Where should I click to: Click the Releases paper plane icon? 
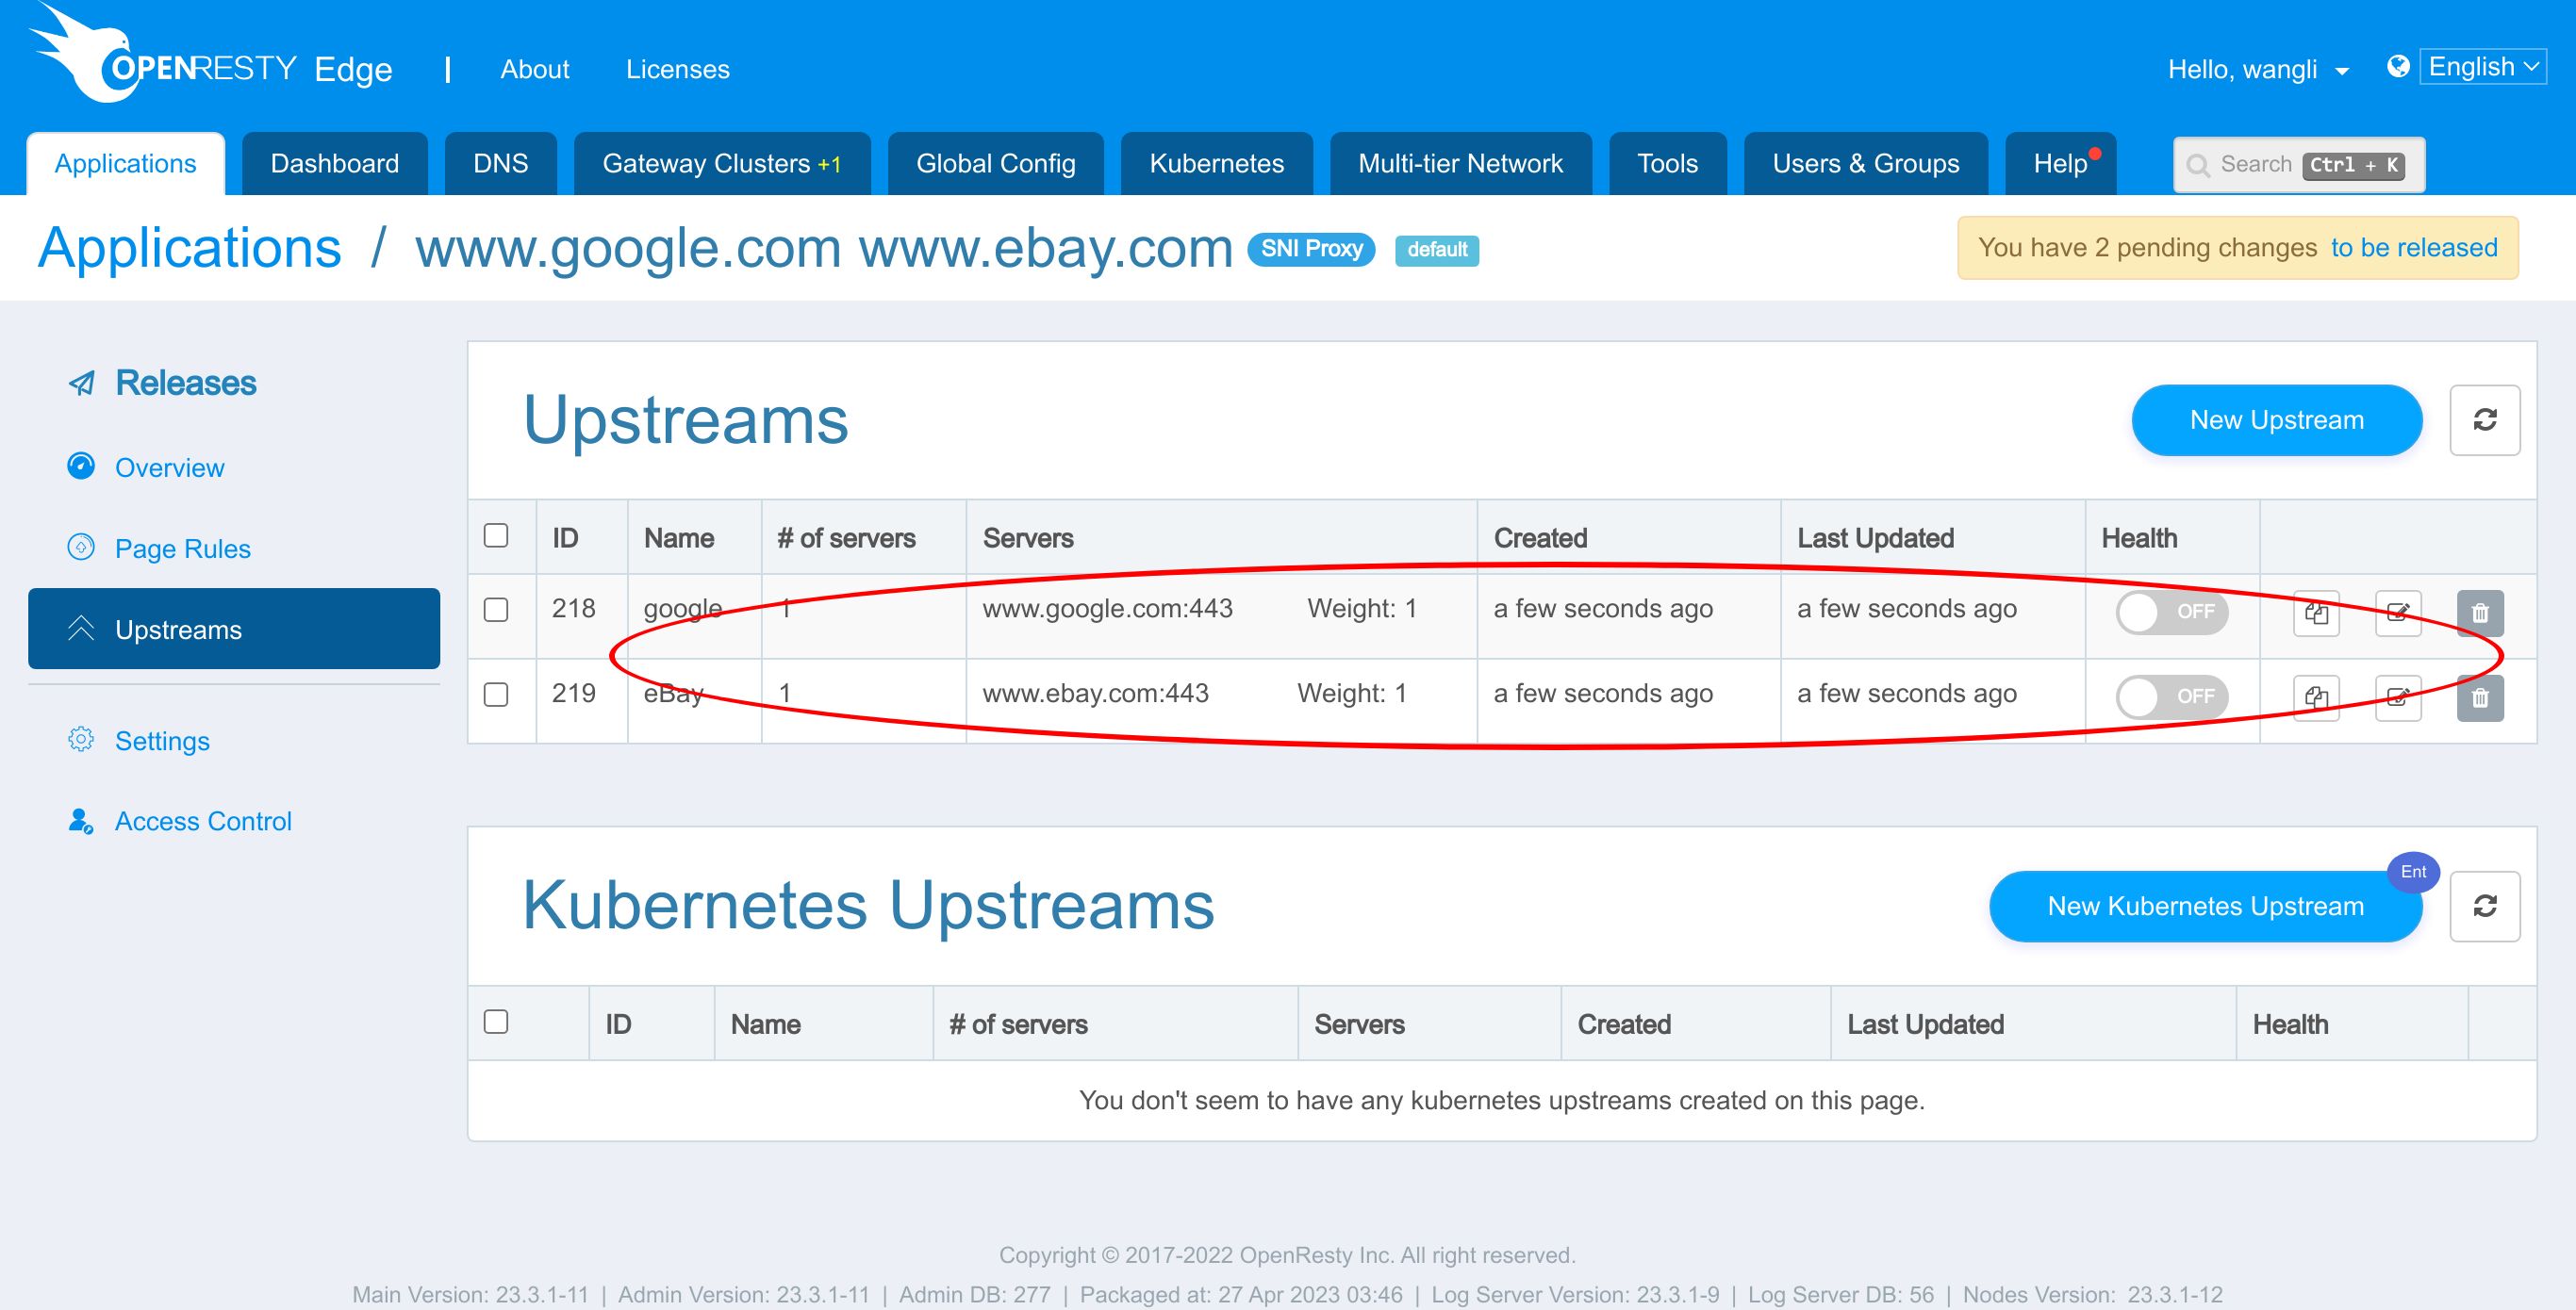pos(81,384)
